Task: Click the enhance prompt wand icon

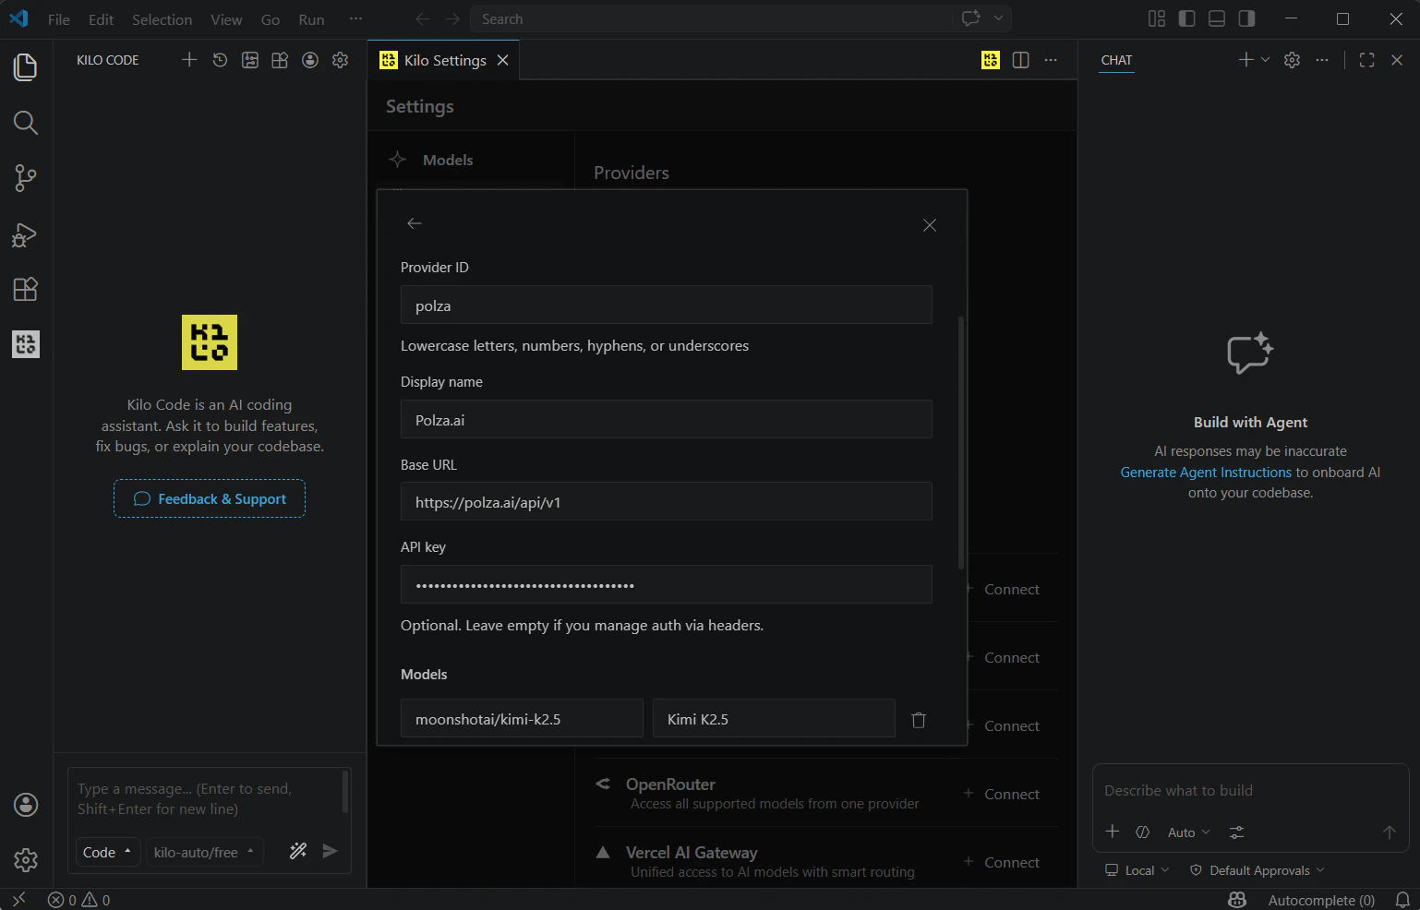Action: pos(298,851)
